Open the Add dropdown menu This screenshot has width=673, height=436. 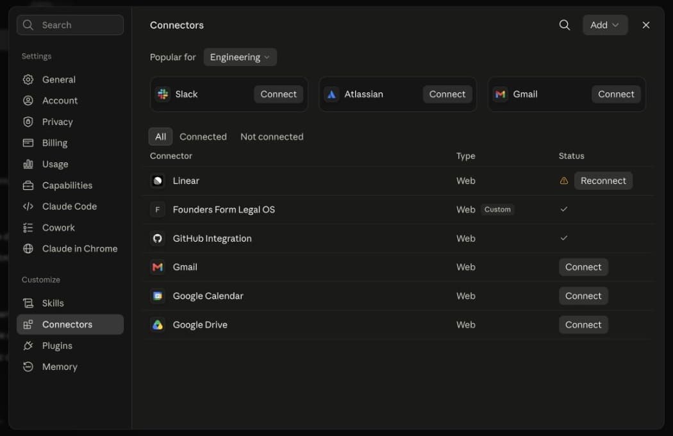coord(605,25)
